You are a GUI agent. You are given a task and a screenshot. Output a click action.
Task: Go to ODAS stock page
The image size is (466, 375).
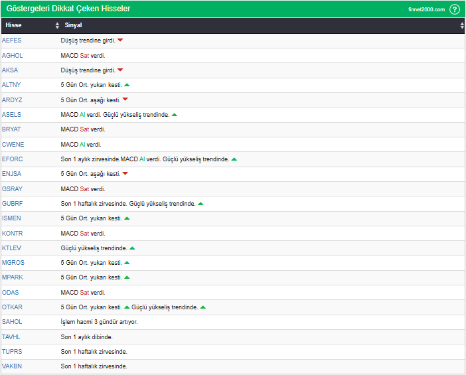tap(11, 293)
